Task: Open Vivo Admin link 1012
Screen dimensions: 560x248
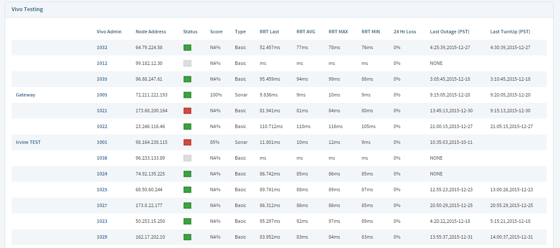Action: (102, 63)
